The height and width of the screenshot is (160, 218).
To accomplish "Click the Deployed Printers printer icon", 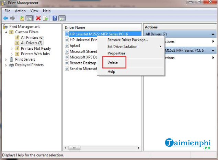I will pos(11,65).
